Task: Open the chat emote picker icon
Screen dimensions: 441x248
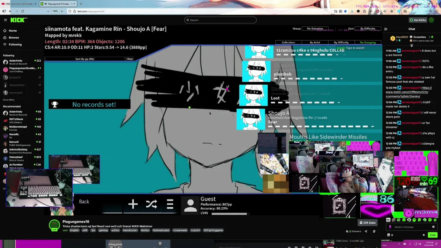Action: tap(433, 227)
